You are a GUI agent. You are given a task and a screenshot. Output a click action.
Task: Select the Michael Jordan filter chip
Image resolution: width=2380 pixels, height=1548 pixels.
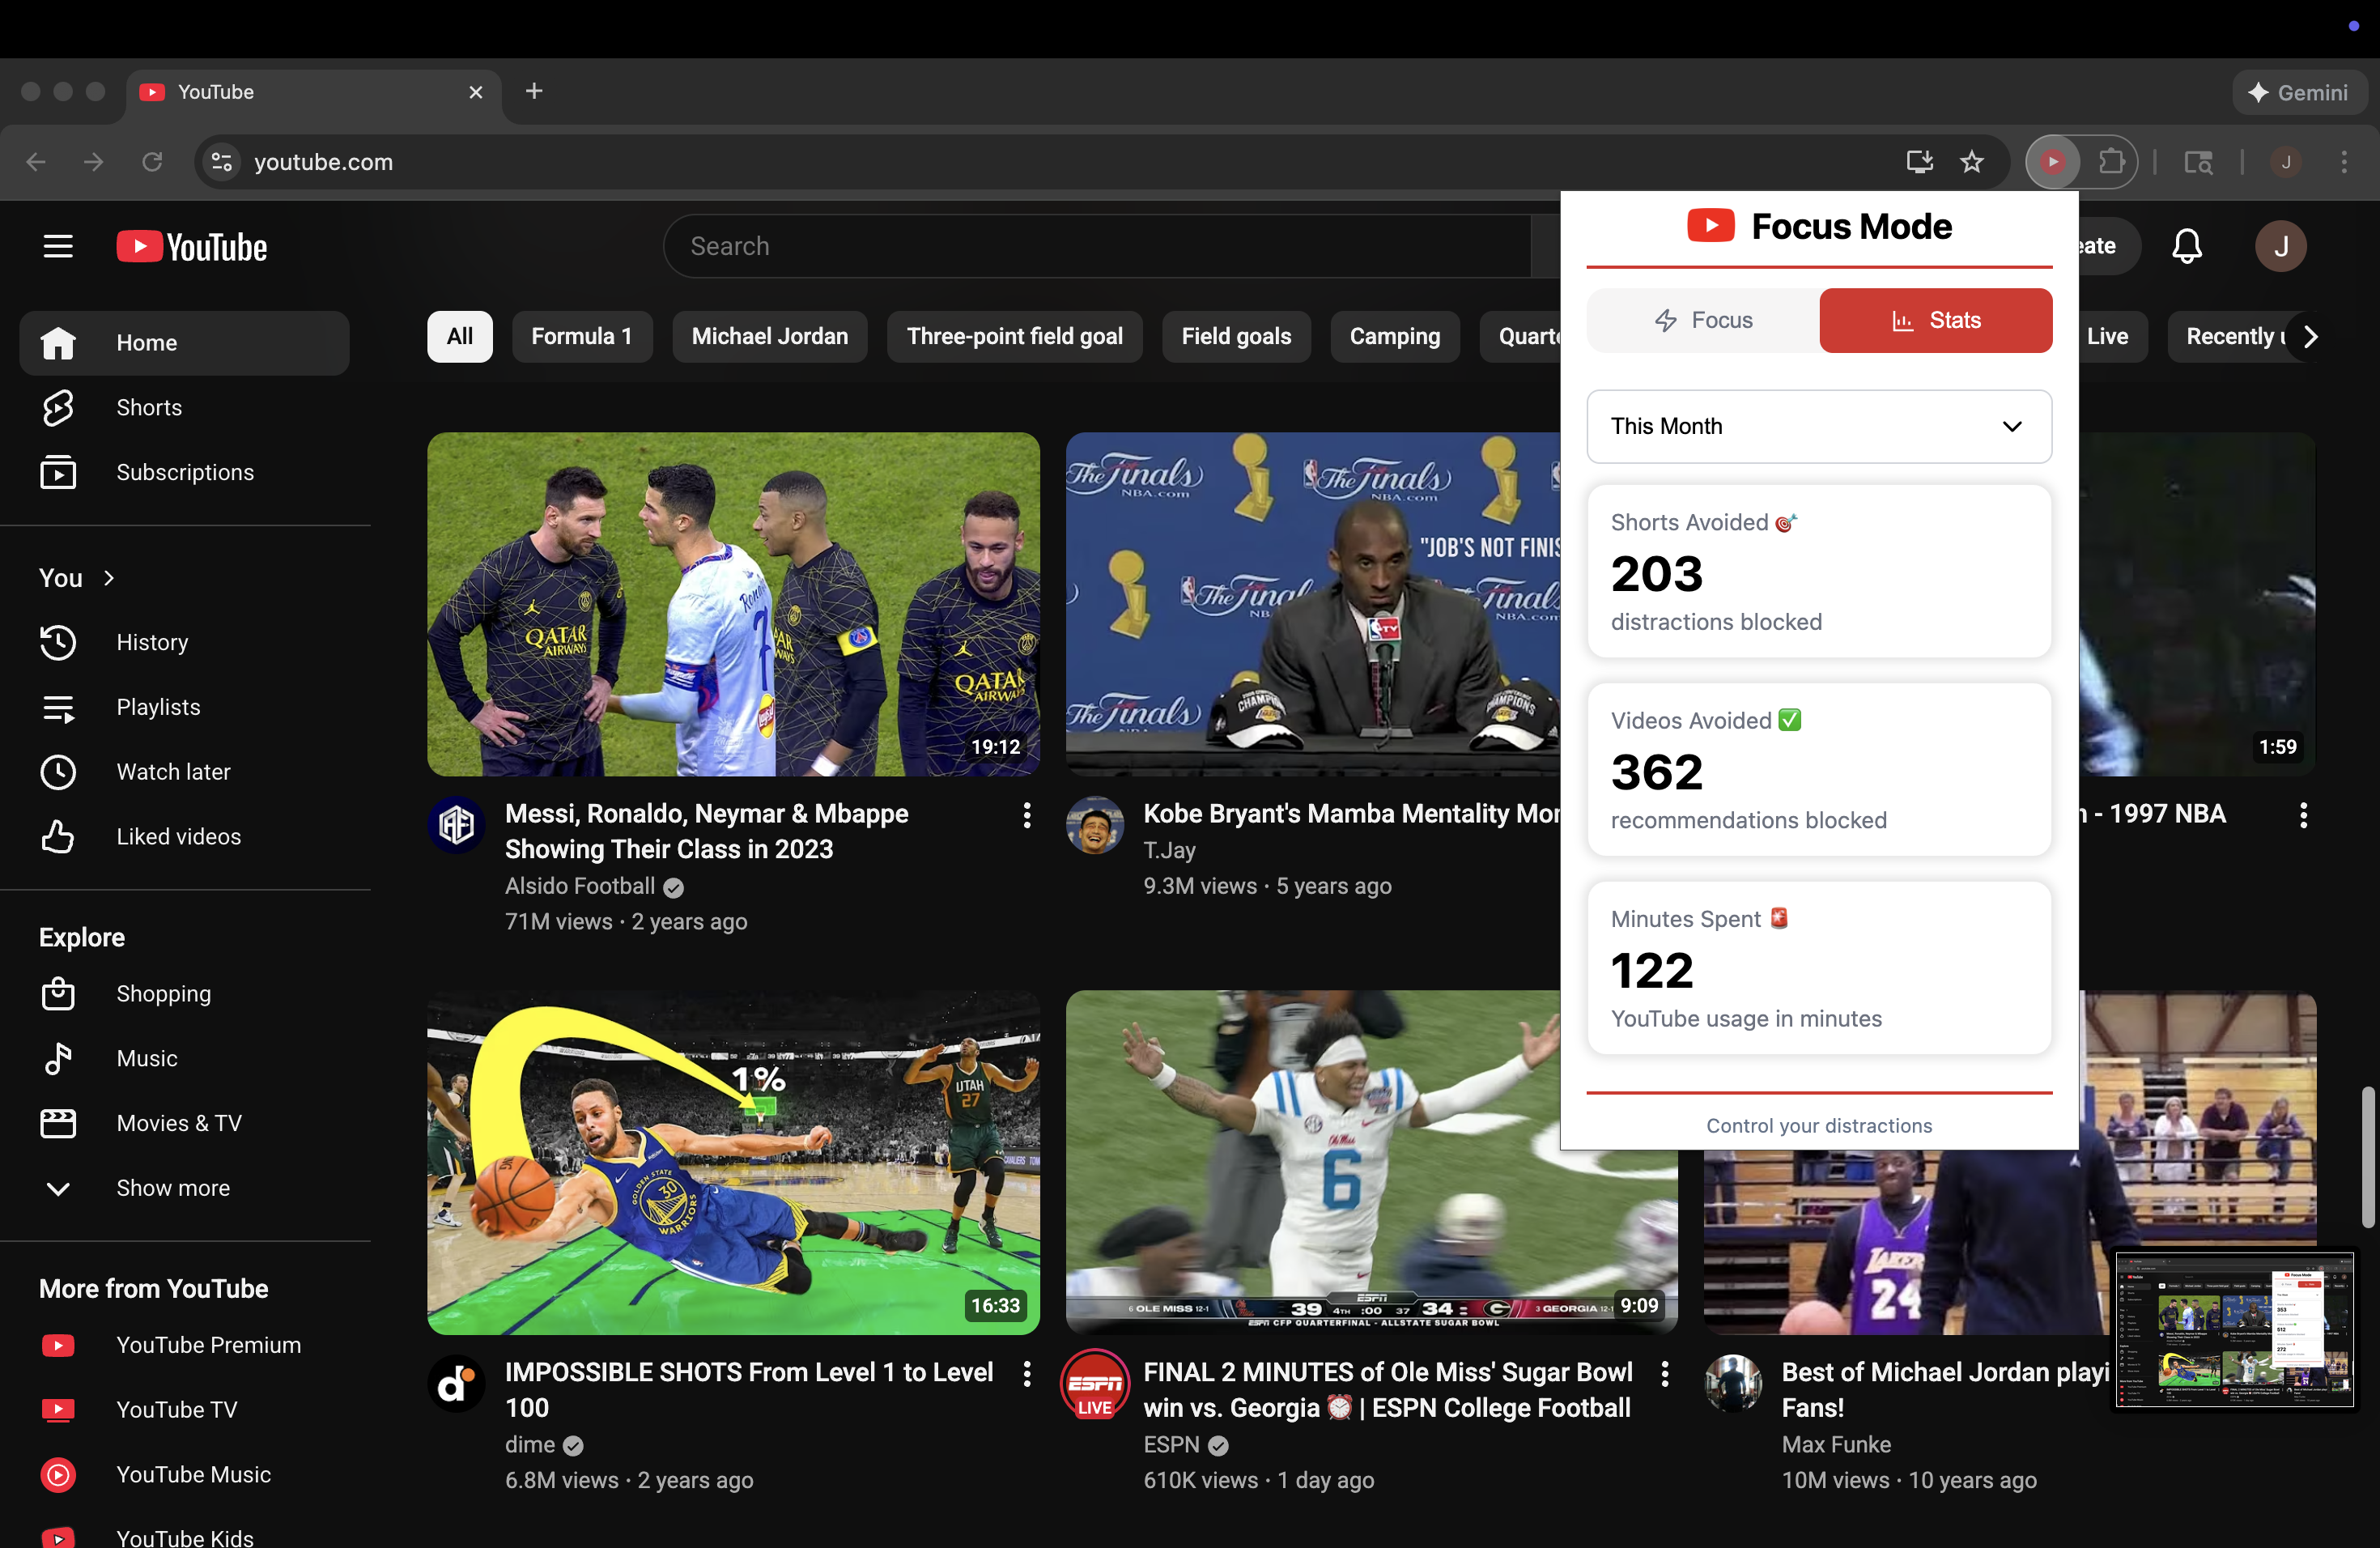pos(769,336)
